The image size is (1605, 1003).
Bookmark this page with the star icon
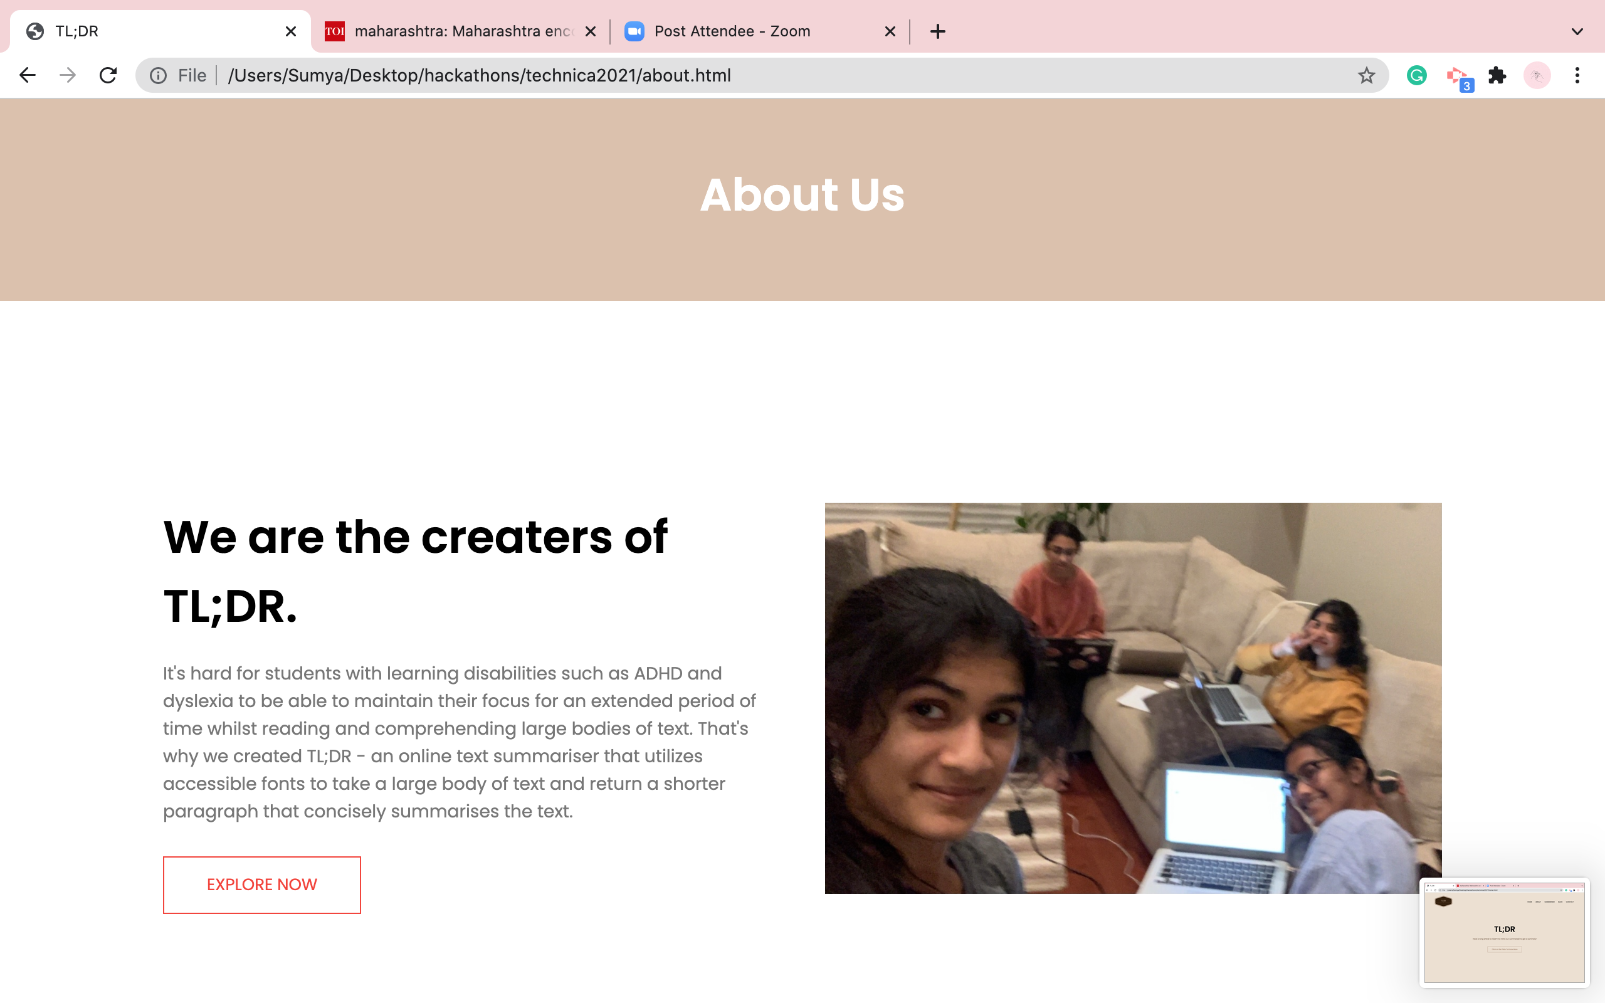pyautogui.click(x=1366, y=76)
